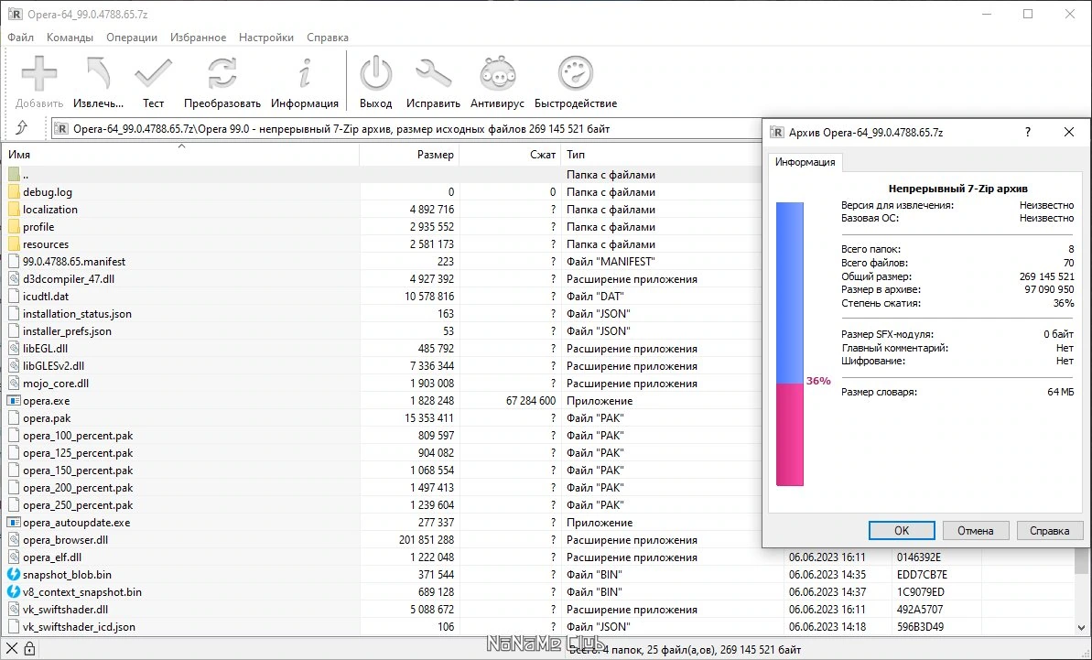Image resolution: width=1092 pixels, height=660 pixels.
Task: Select the opera_125_percent.pak file name
Action: click(x=78, y=453)
